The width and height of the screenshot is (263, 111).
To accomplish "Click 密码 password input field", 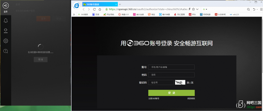I will click(171, 75).
